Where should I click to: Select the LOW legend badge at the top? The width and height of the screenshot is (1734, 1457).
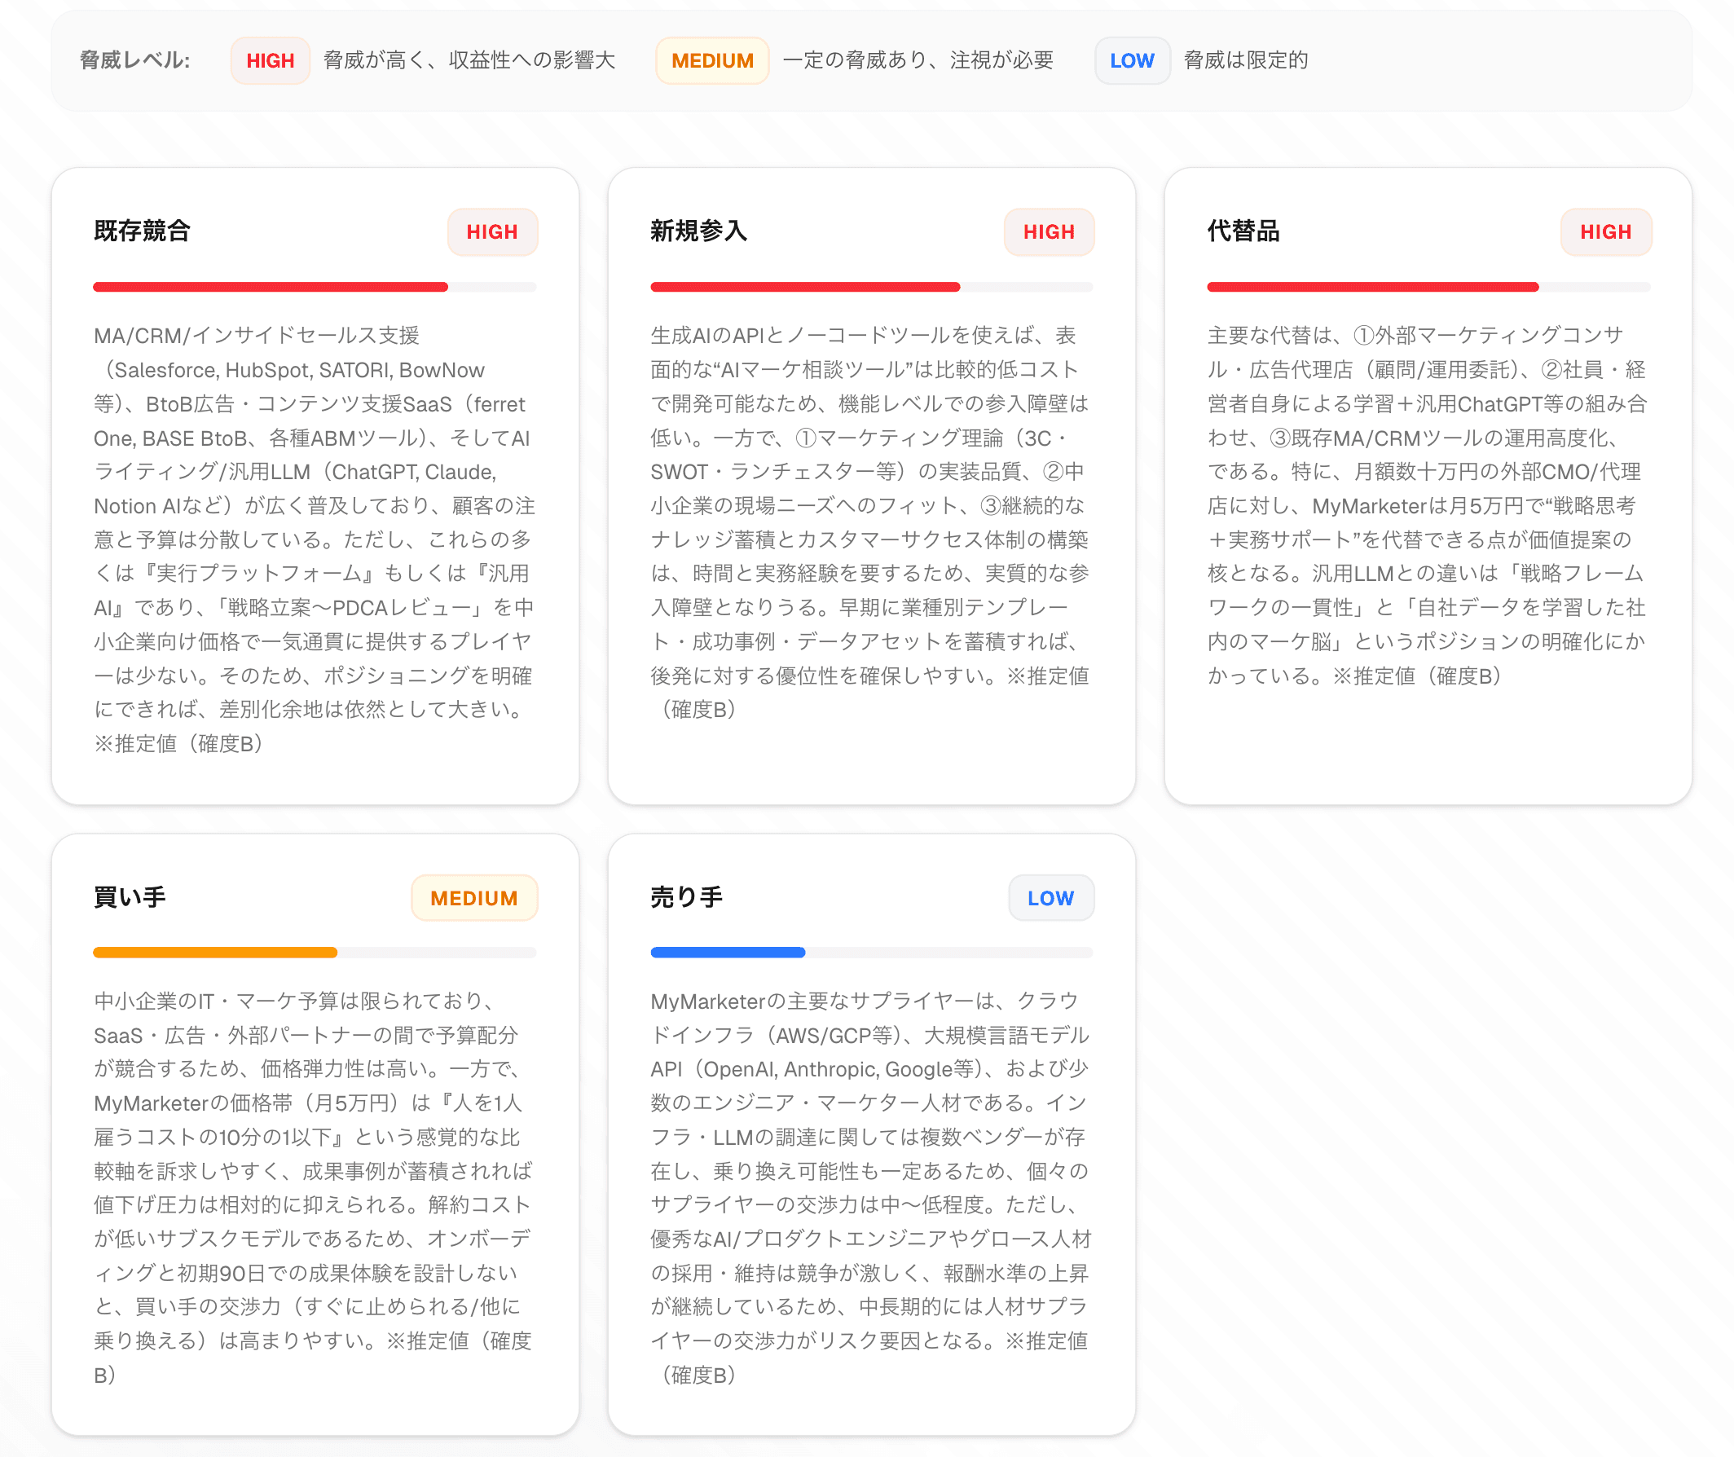[1132, 60]
